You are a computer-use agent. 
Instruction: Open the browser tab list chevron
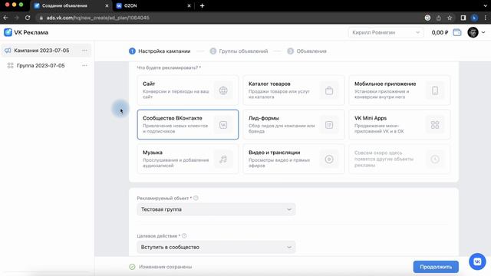pos(486,5)
